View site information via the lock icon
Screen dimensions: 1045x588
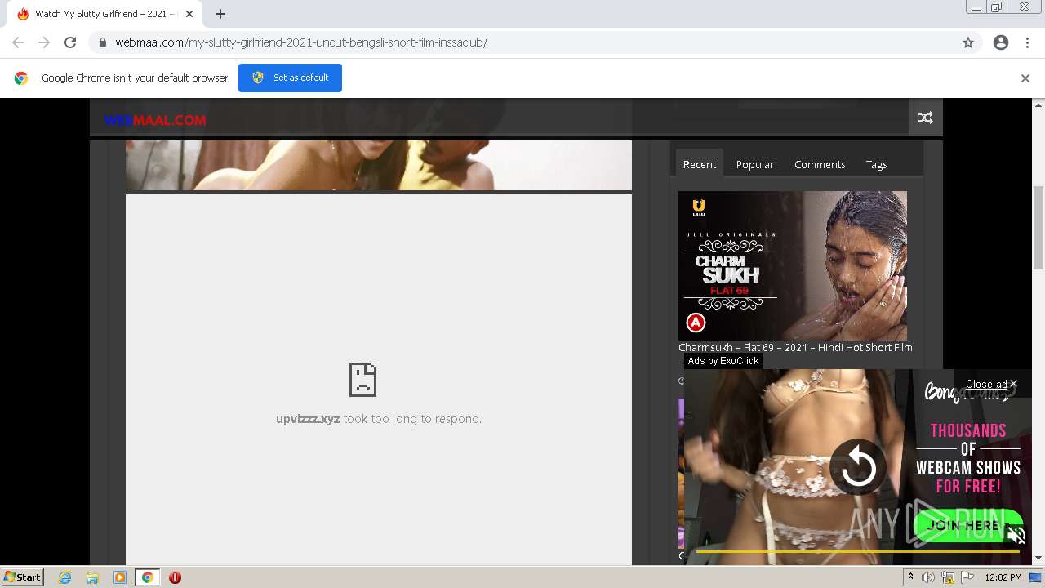point(103,42)
